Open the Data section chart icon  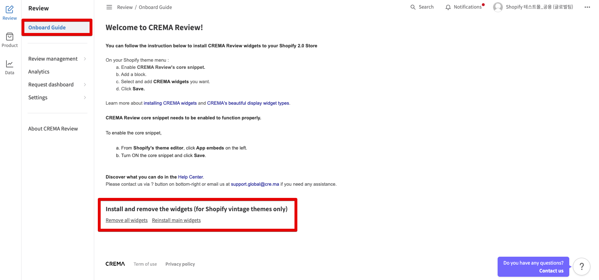pos(10,64)
